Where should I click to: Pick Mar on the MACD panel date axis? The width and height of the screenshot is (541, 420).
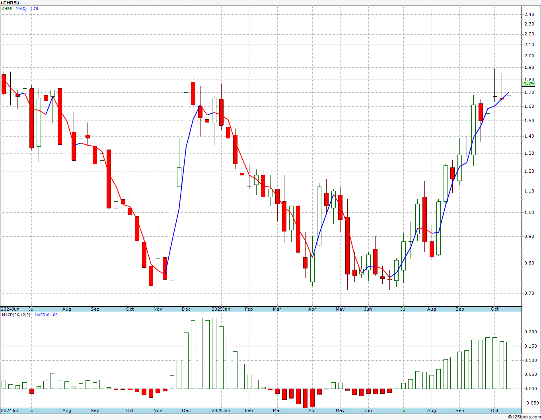tap(277, 410)
